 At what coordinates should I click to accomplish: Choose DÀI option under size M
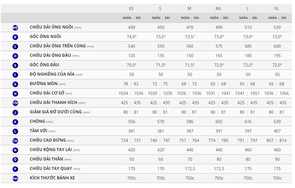196,18
